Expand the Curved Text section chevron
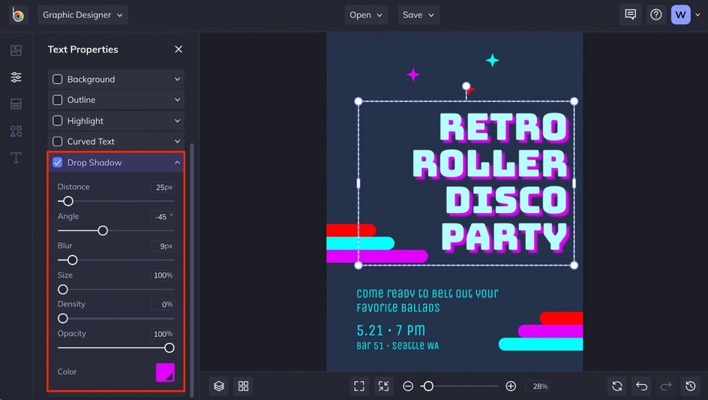Image resolution: width=708 pixels, height=400 pixels. click(178, 141)
